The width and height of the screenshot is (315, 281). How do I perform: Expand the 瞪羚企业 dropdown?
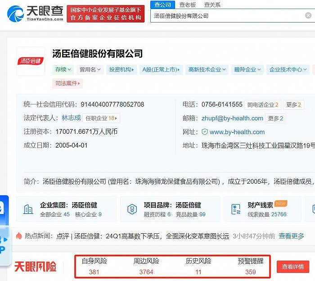[x=247, y=69]
